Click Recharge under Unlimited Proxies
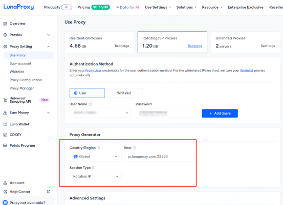 [x=268, y=46]
